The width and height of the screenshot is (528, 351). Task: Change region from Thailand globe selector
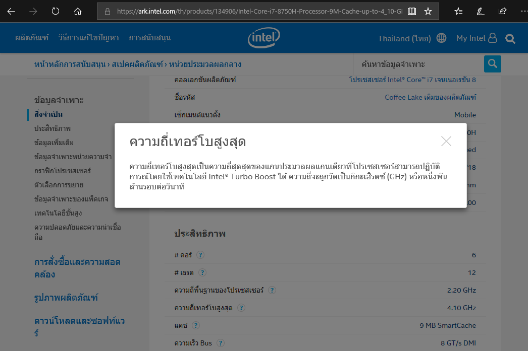pyautogui.click(x=441, y=38)
